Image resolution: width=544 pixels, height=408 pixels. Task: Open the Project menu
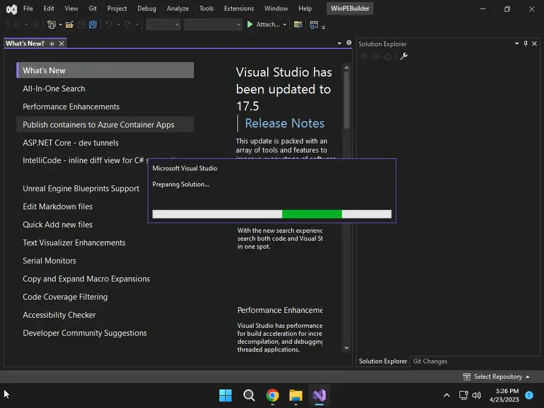pyautogui.click(x=117, y=8)
